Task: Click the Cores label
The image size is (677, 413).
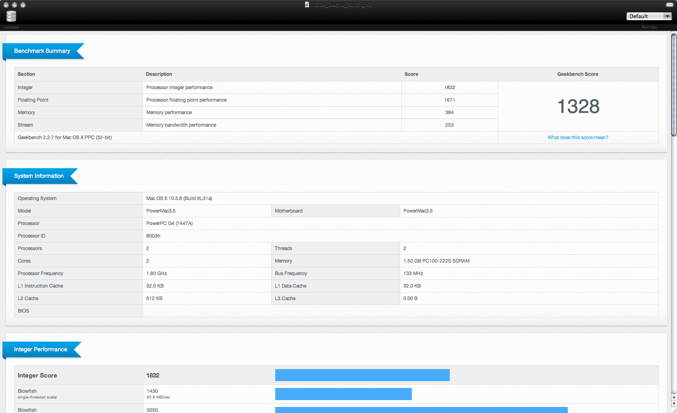Action: [24, 261]
